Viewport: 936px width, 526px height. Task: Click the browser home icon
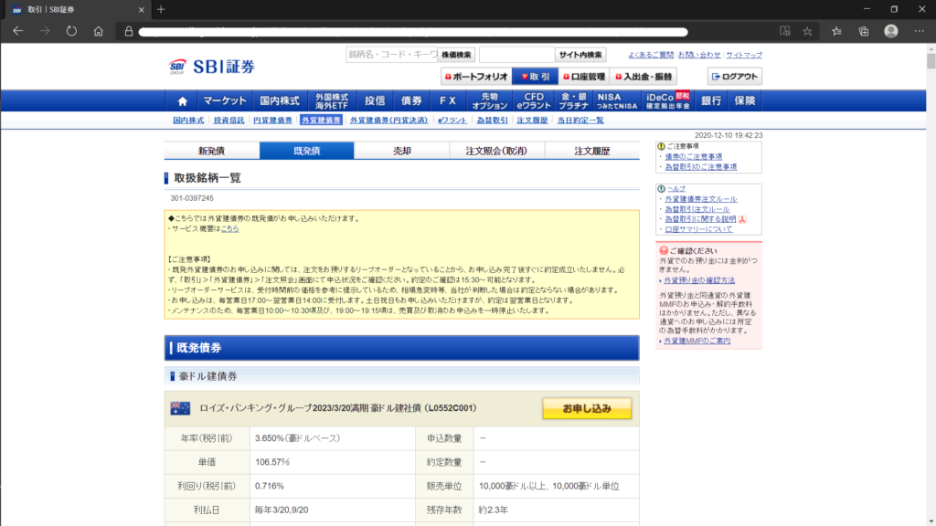(x=99, y=30)
